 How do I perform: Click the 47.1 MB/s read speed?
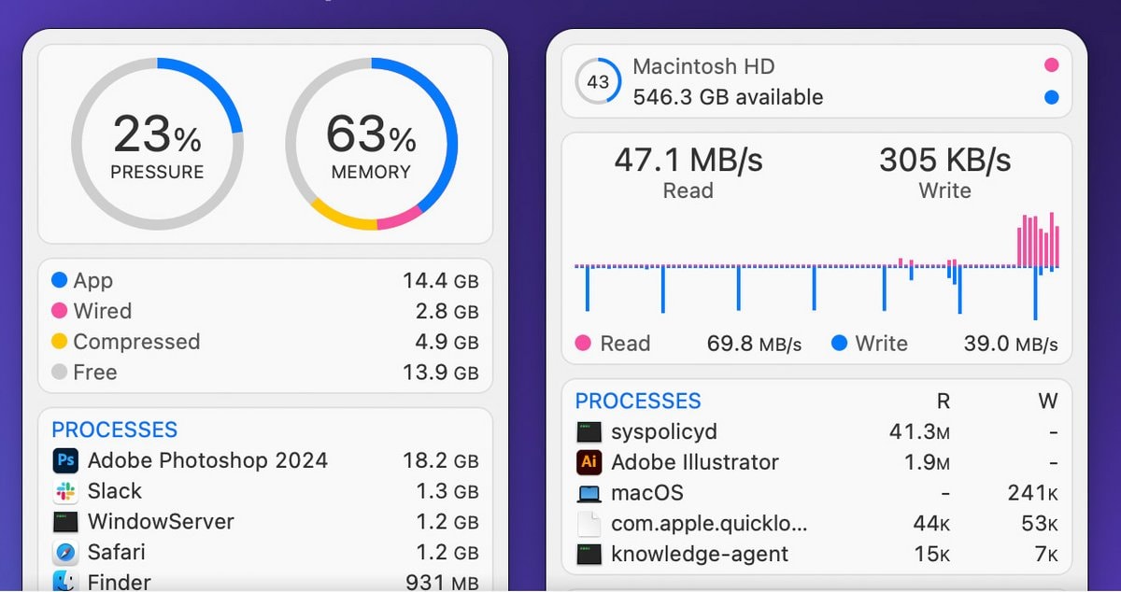[x=688, y=160]
